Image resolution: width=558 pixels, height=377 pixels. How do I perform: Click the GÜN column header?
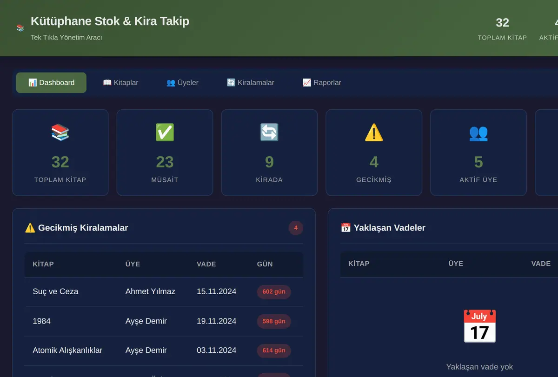[265, 264]
